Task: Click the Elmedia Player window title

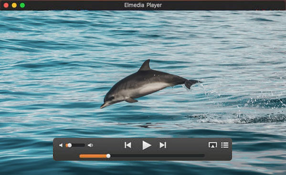Action: [143, 5]
